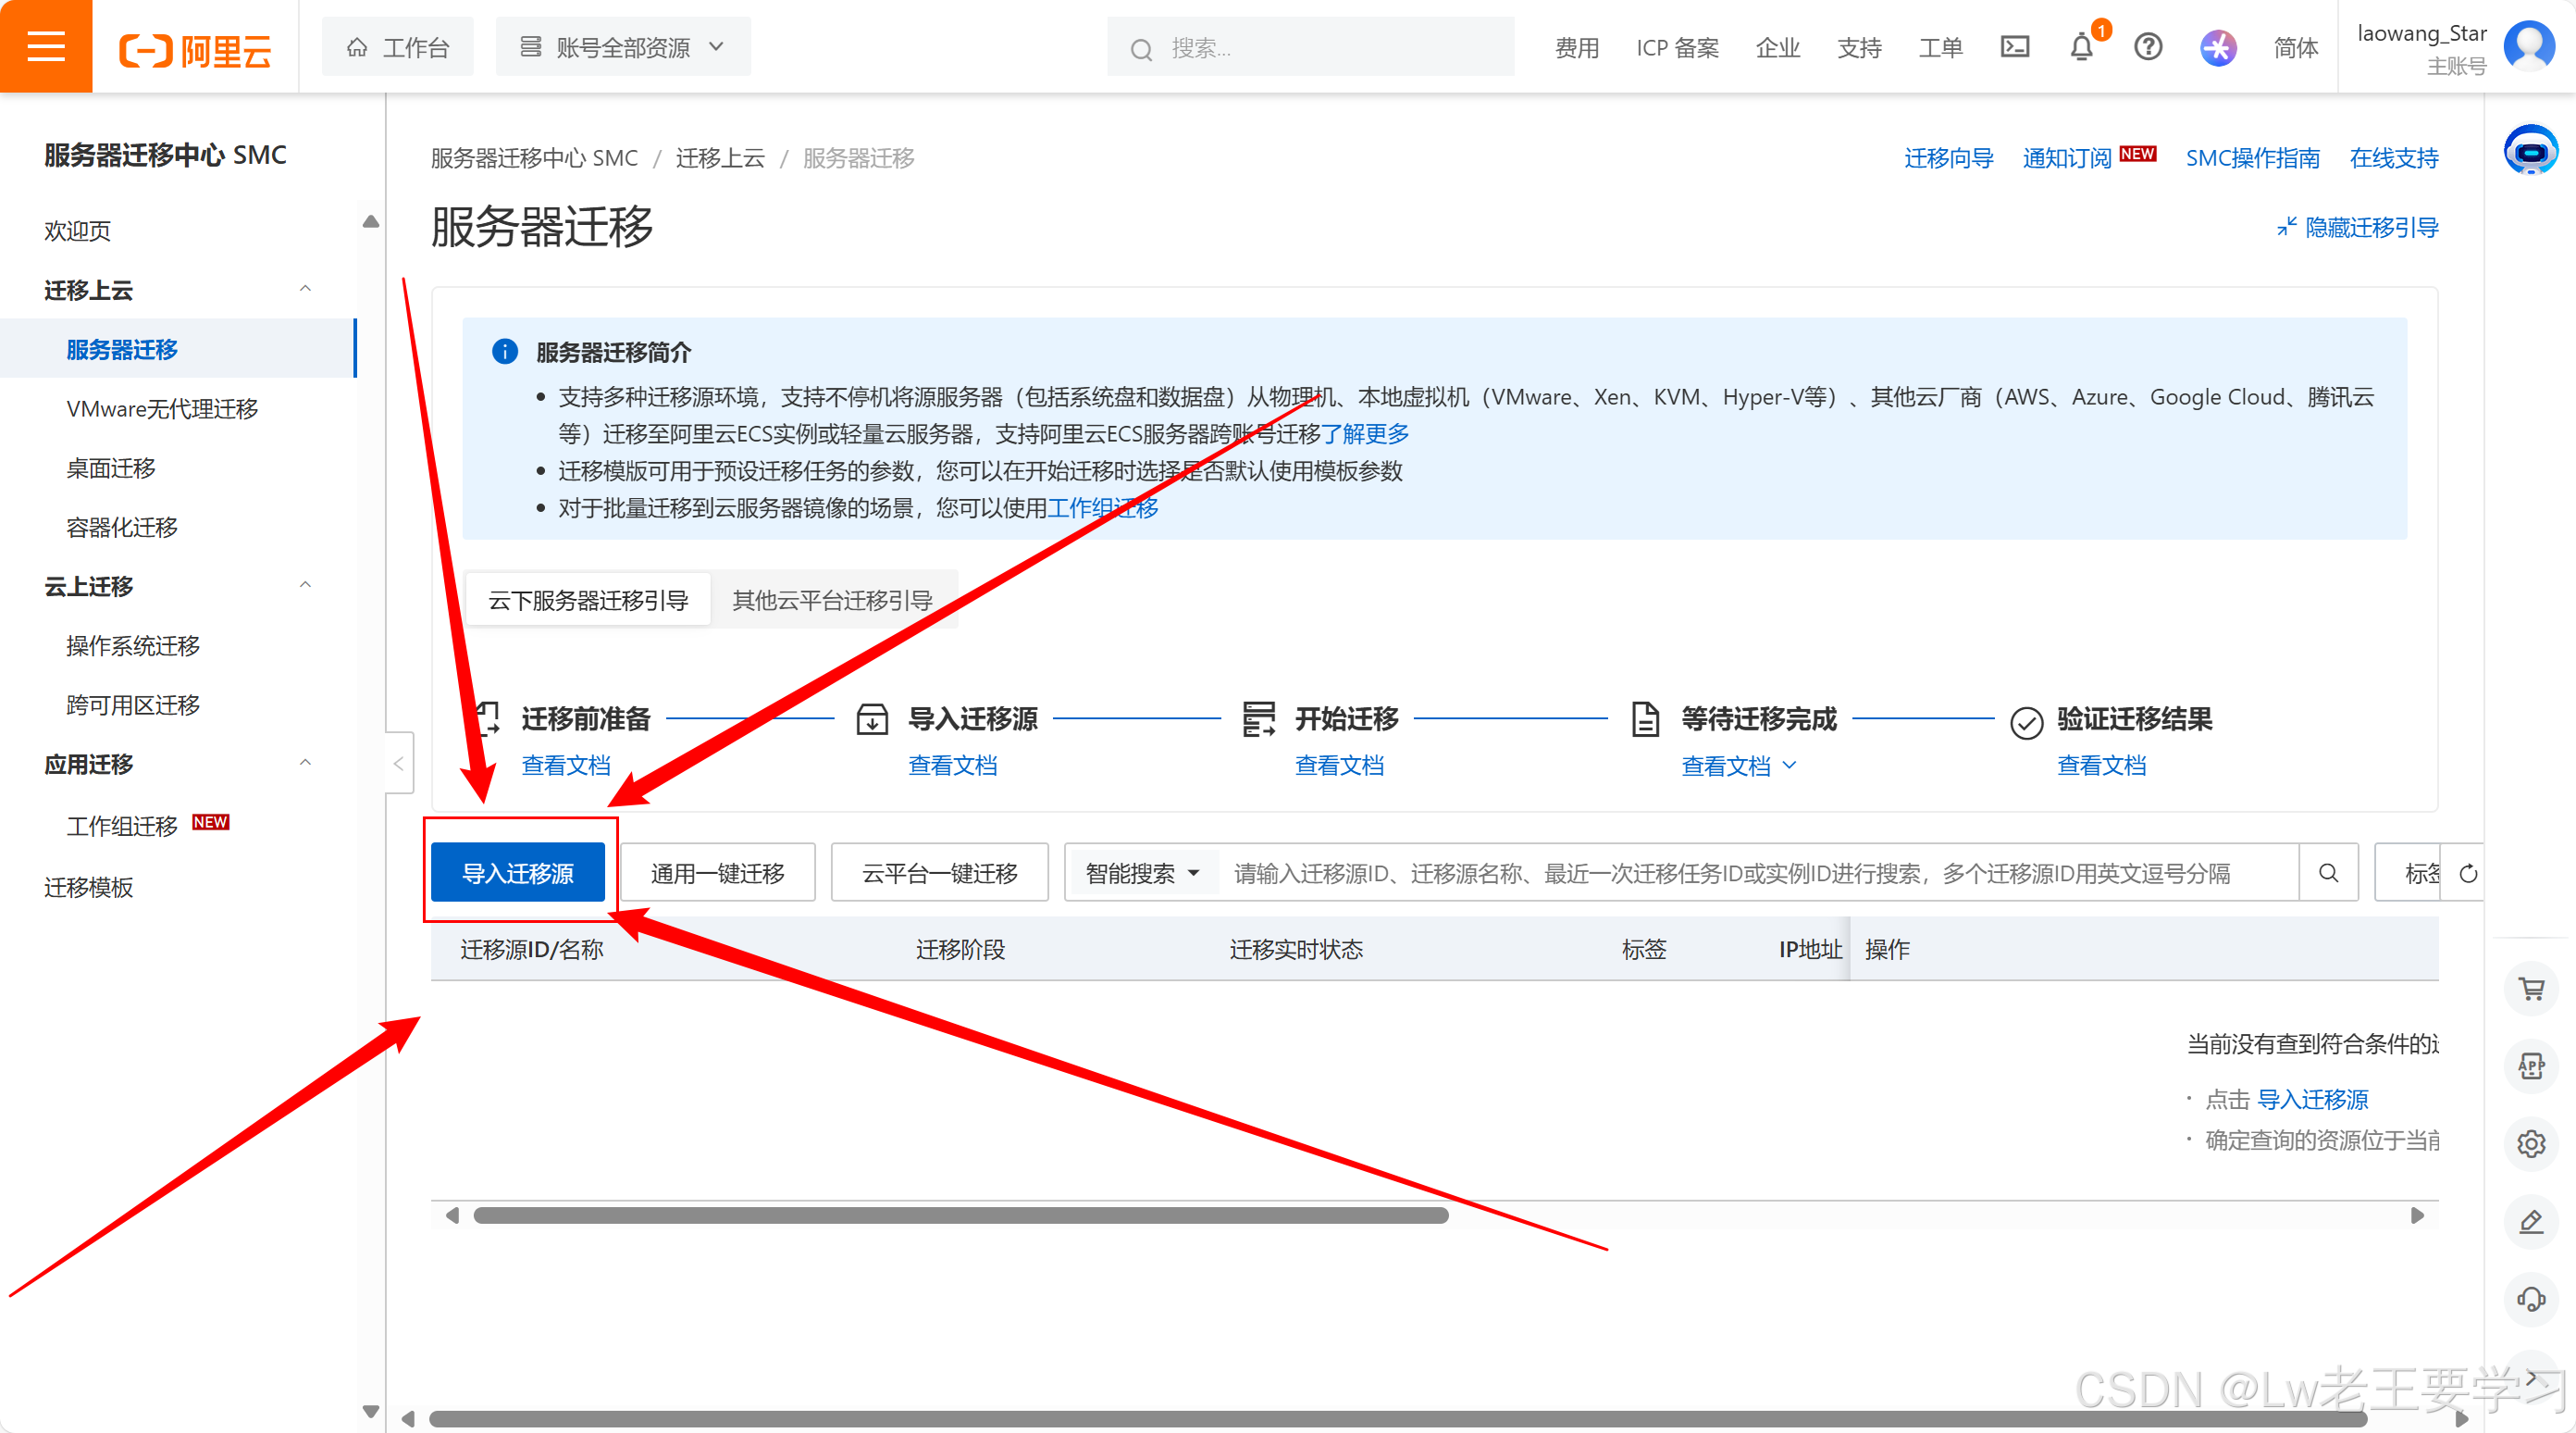Screen dimensions: 2576x1433
Task: Click the 等待迁移完成 document icon
Action: point(1645,719)
